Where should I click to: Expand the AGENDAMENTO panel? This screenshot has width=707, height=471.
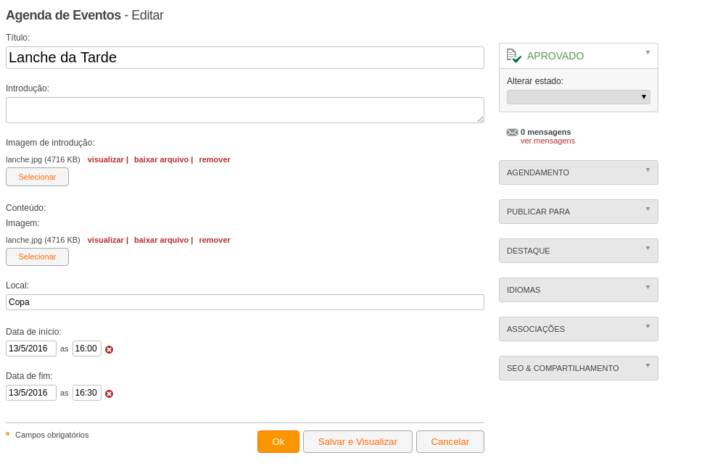579,172
